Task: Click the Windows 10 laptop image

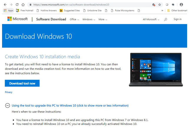Action: (156, 70)
